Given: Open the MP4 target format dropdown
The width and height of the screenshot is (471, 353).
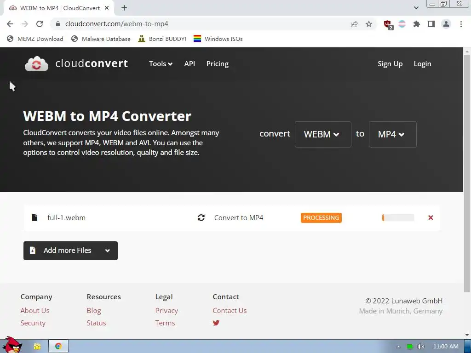Looking at the screenshot, I should [393, 134].
